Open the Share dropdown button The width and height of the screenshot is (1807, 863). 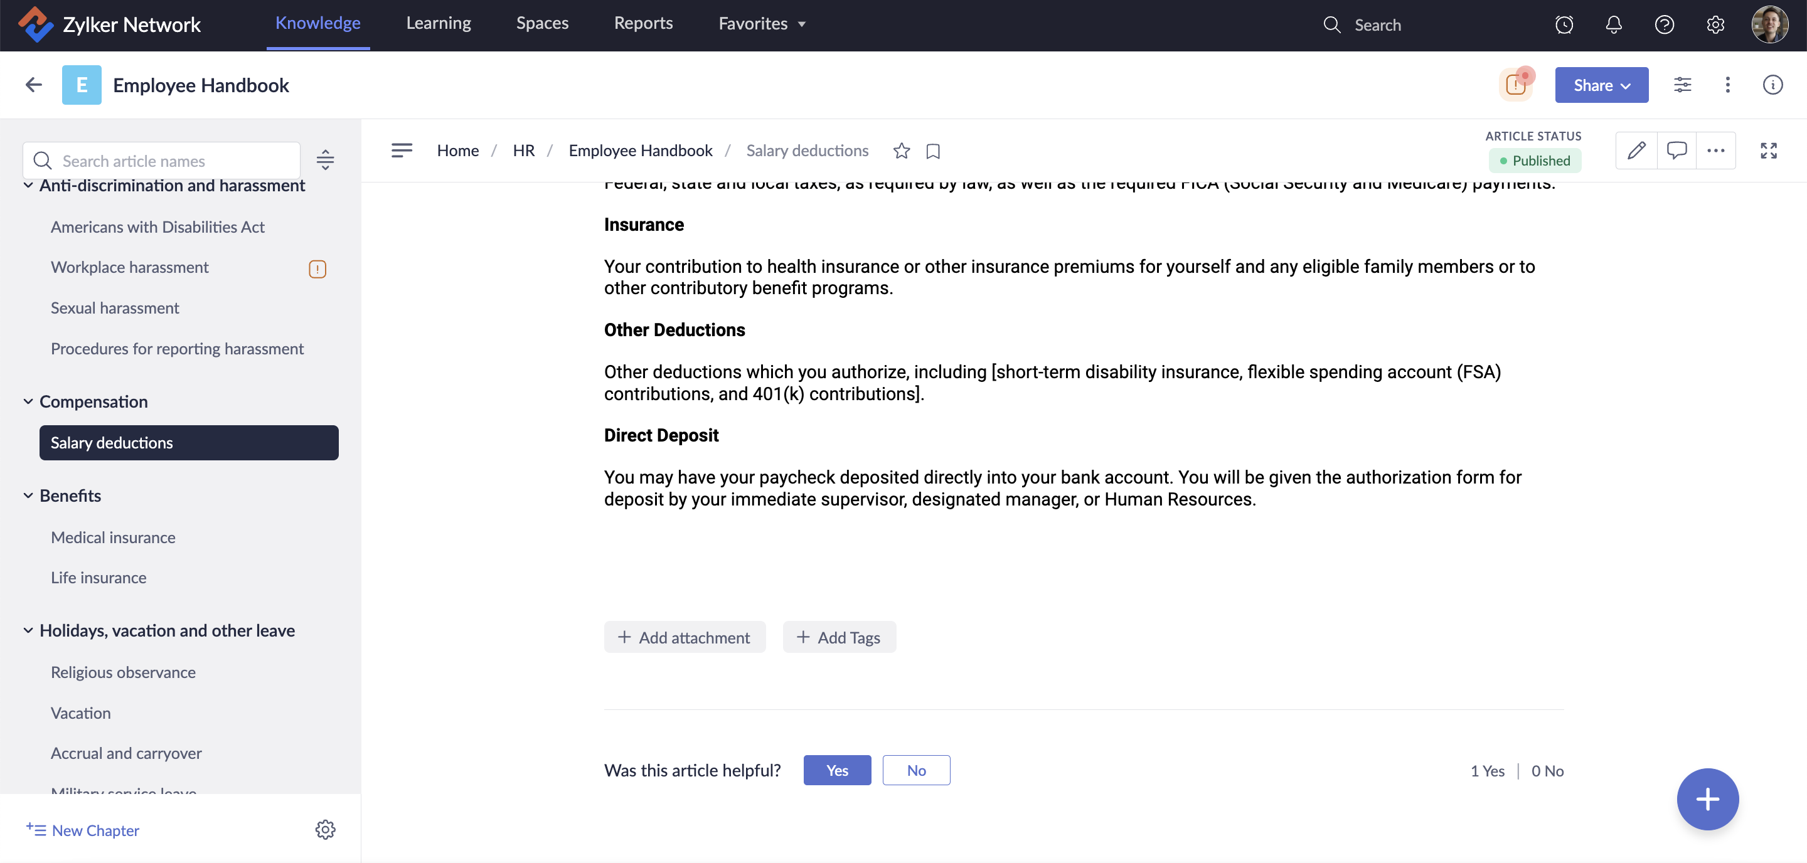pyautogui.click(x=1601, y=85)
